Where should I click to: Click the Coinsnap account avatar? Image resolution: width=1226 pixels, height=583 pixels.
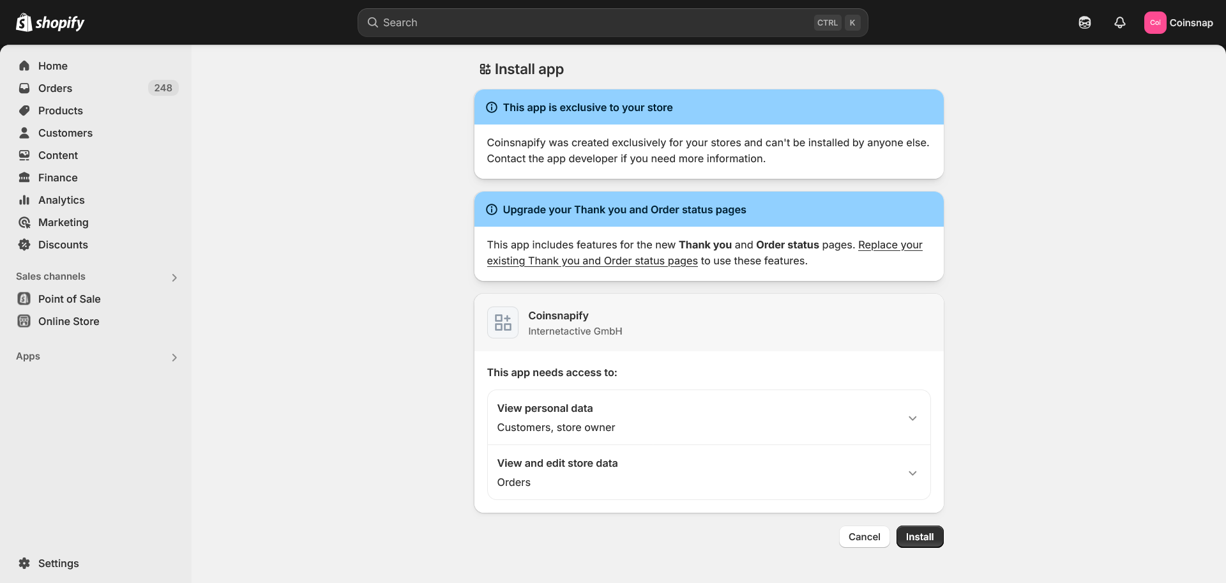point(1154,22)
